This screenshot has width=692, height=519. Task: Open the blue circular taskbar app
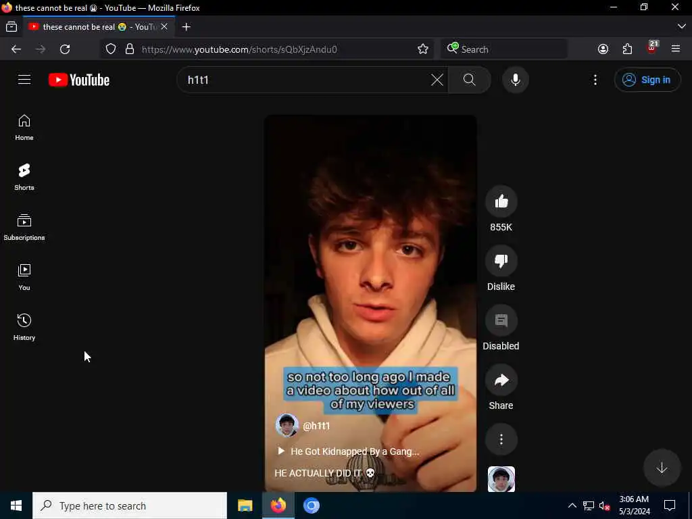311,505
